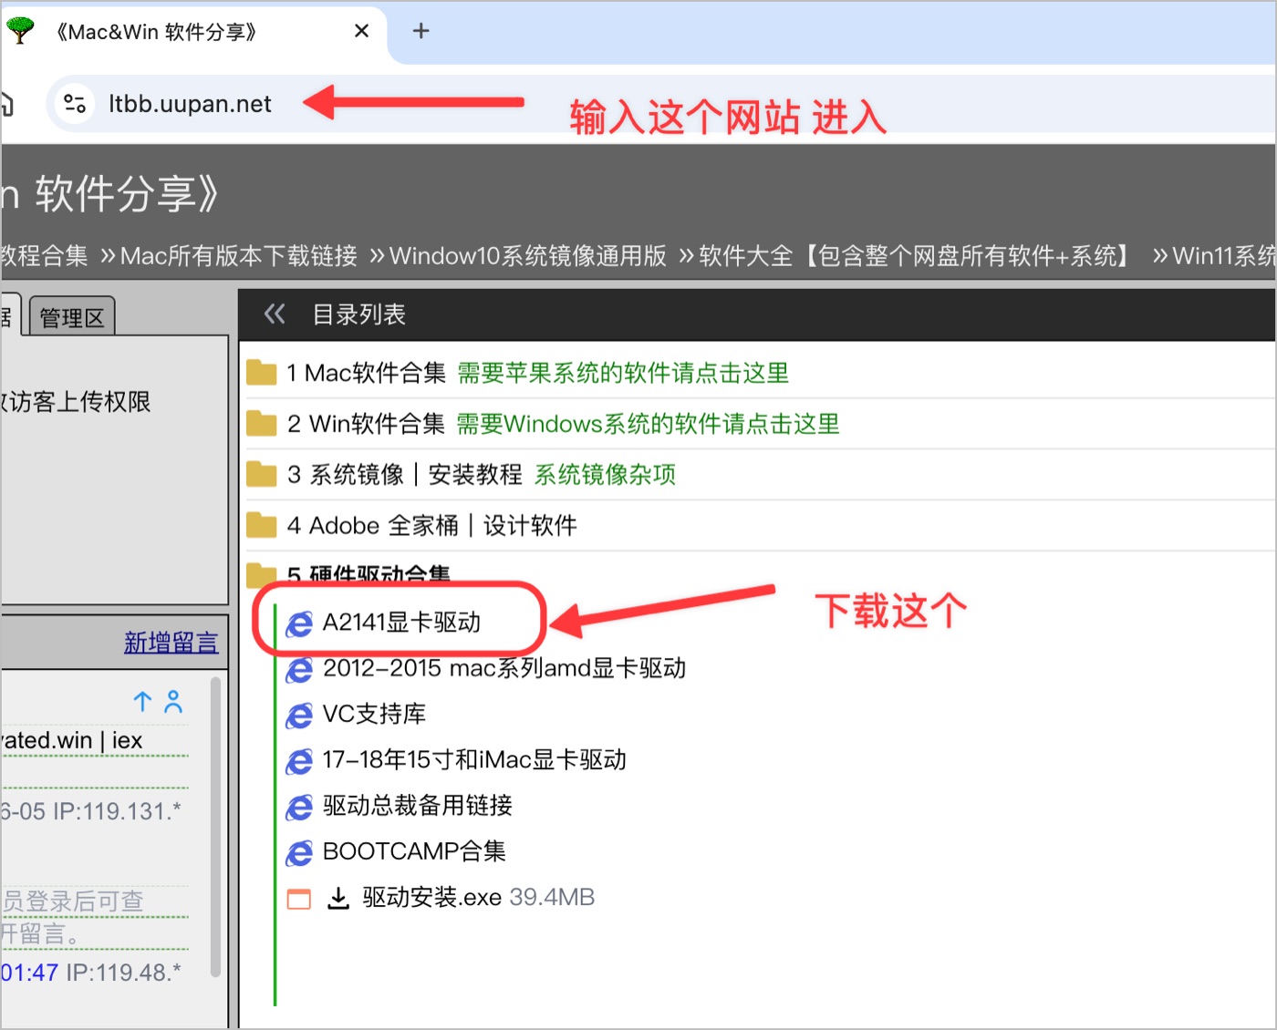Click folder icon of 1 Mac软件合集
The width and height of the screenshot is (1277, 1030).
tap(262, 373)
